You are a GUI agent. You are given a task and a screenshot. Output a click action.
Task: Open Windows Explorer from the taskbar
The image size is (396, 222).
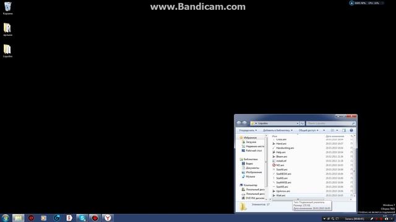coord(18,218)
